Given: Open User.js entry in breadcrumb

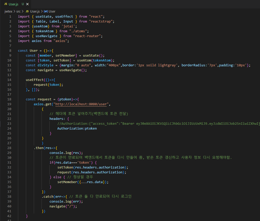Looking at the screenshot, I should tap(35, 12).
